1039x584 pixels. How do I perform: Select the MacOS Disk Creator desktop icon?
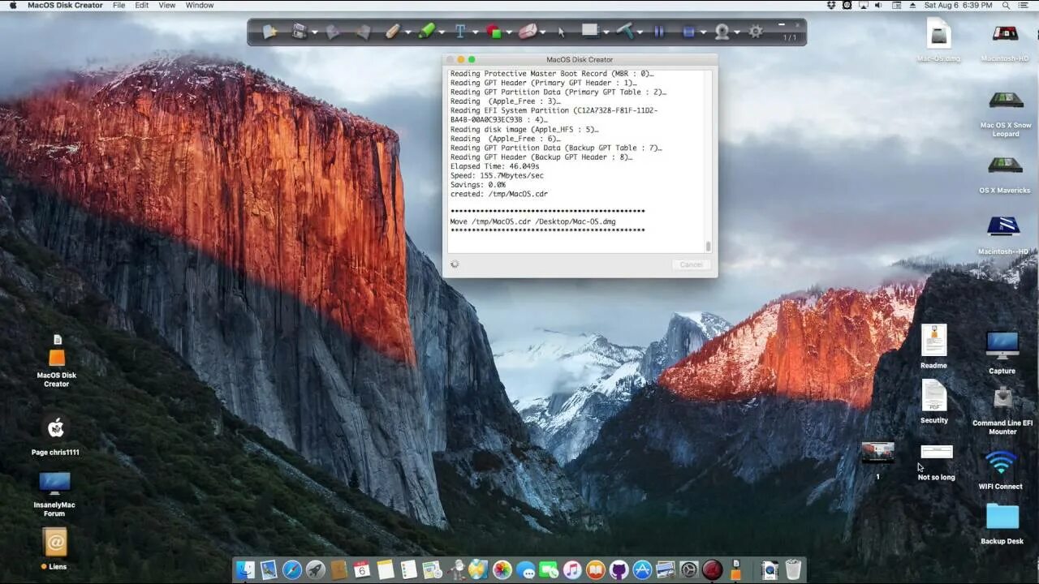click(x=56, y=360)
